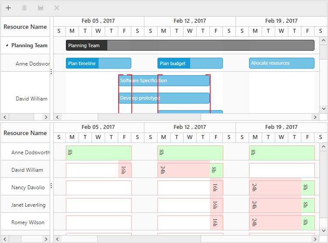Select Nancy Davolio resource row
The height and width of the screenshot is (243, 328).
tap(28, 187)
